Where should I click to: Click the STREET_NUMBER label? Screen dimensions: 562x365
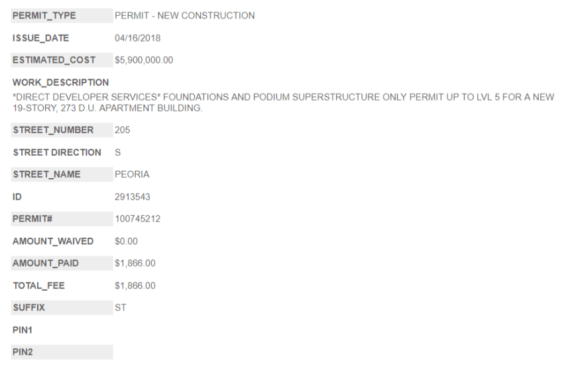pos(53,130)
